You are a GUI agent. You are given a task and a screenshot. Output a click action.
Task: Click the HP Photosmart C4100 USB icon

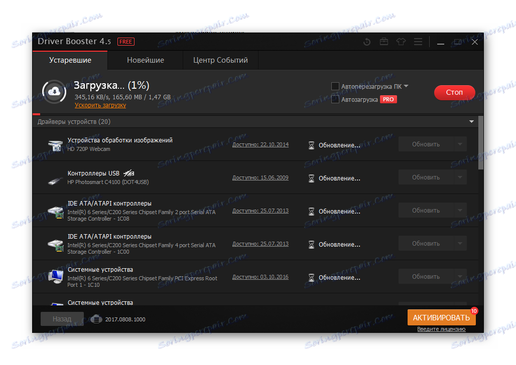tap(55, 180)
